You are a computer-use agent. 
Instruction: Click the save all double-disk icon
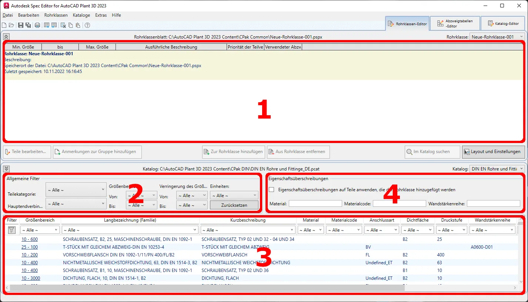pos(28,25)
